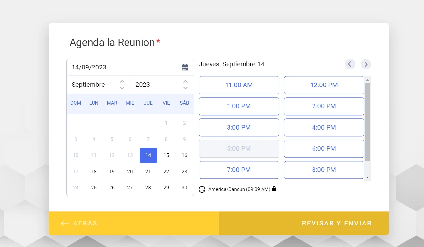Go to the next day using the right chevron
This screenshot has width=424, height=247.
365,64
